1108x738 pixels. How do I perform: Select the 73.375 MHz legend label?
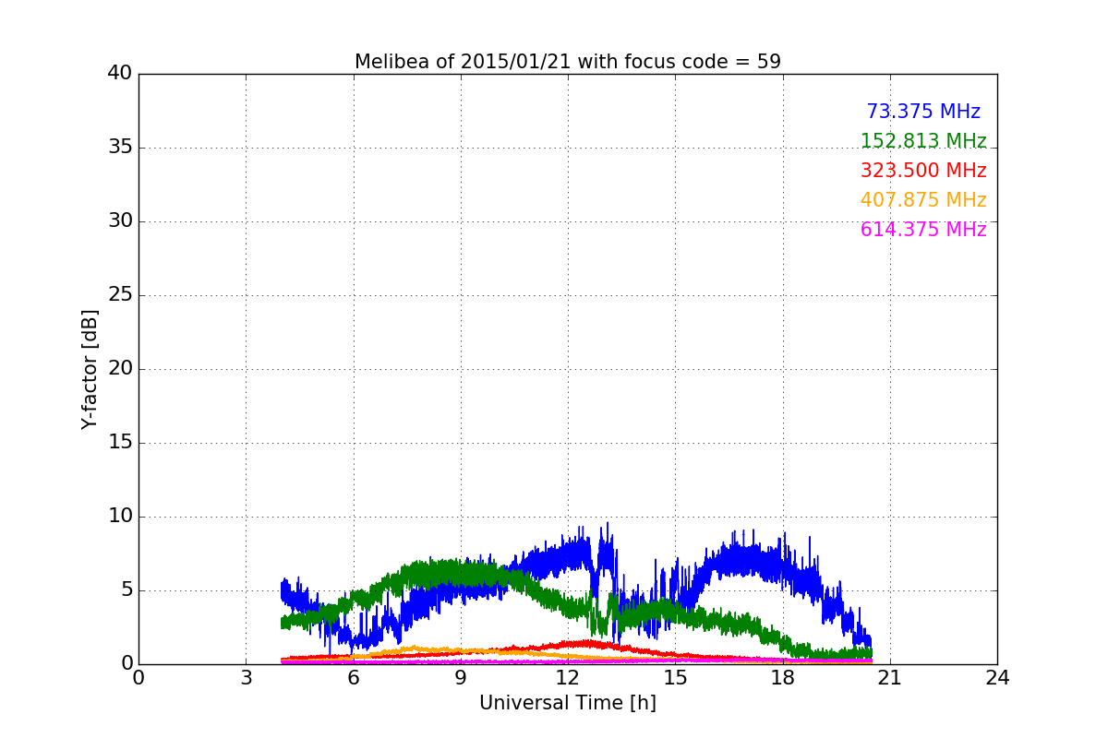(923, 112)
